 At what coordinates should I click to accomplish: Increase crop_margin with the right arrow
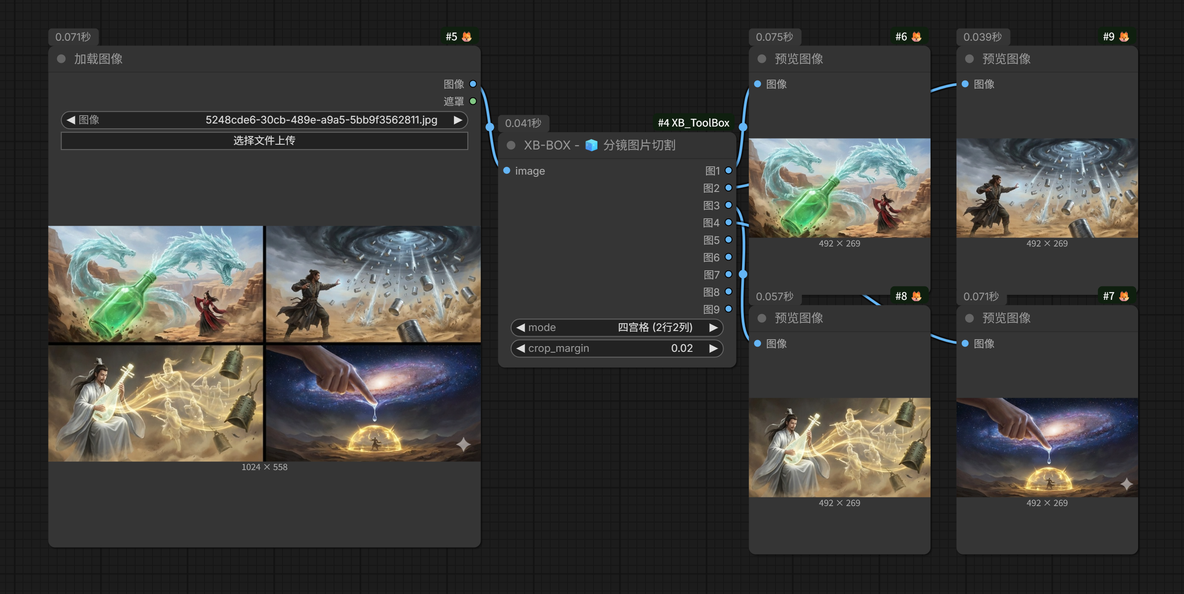714,348
